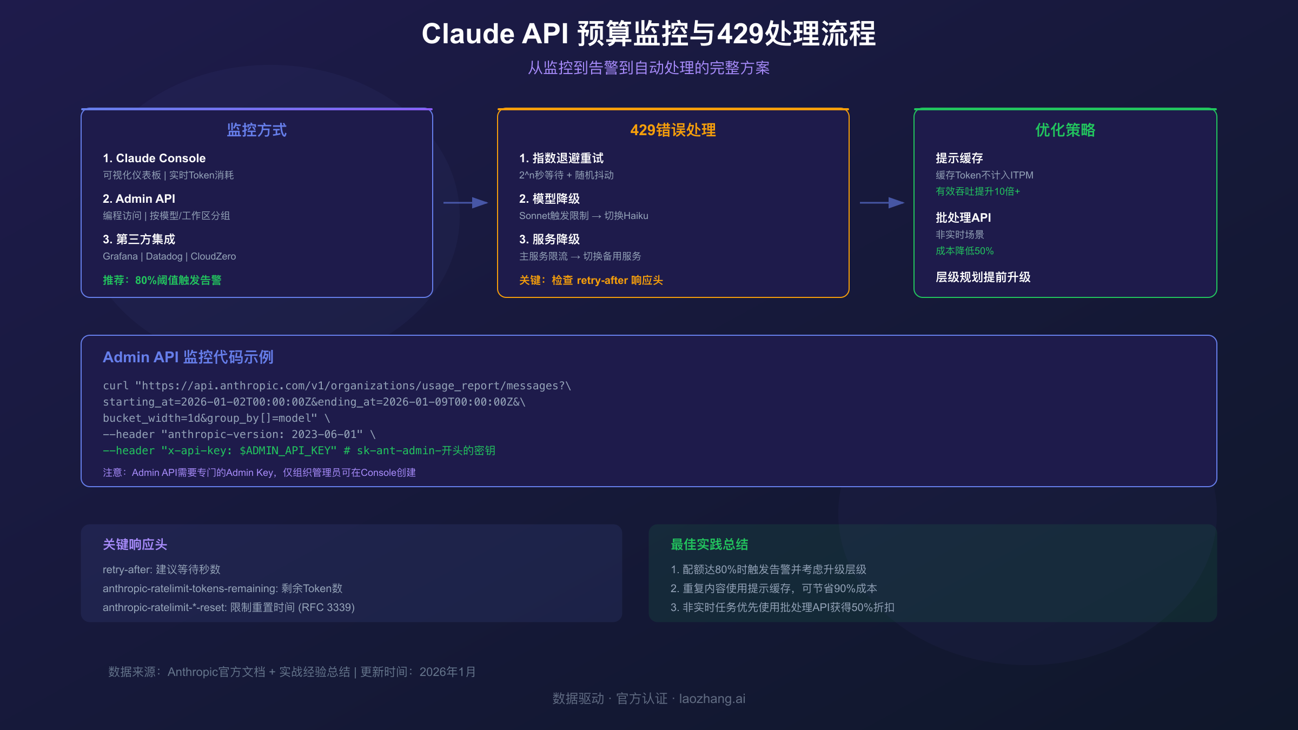Click the 2. 模型降级 item
Screen dimensions: 1298x730
[549, 198]
